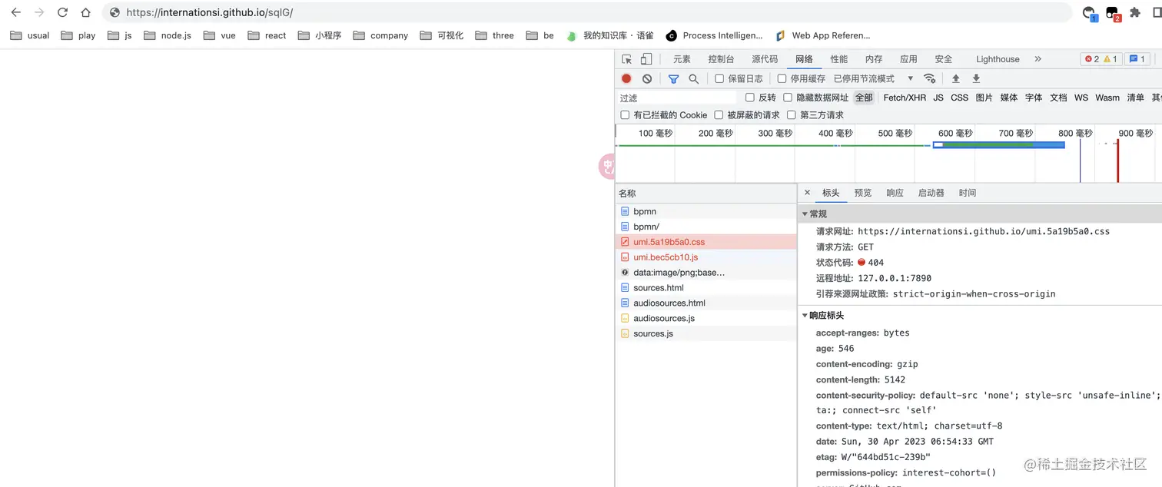This screenshot has width=1162, height=487.
Task: Open the react bookmarks folder
Action: coord(267,35)
